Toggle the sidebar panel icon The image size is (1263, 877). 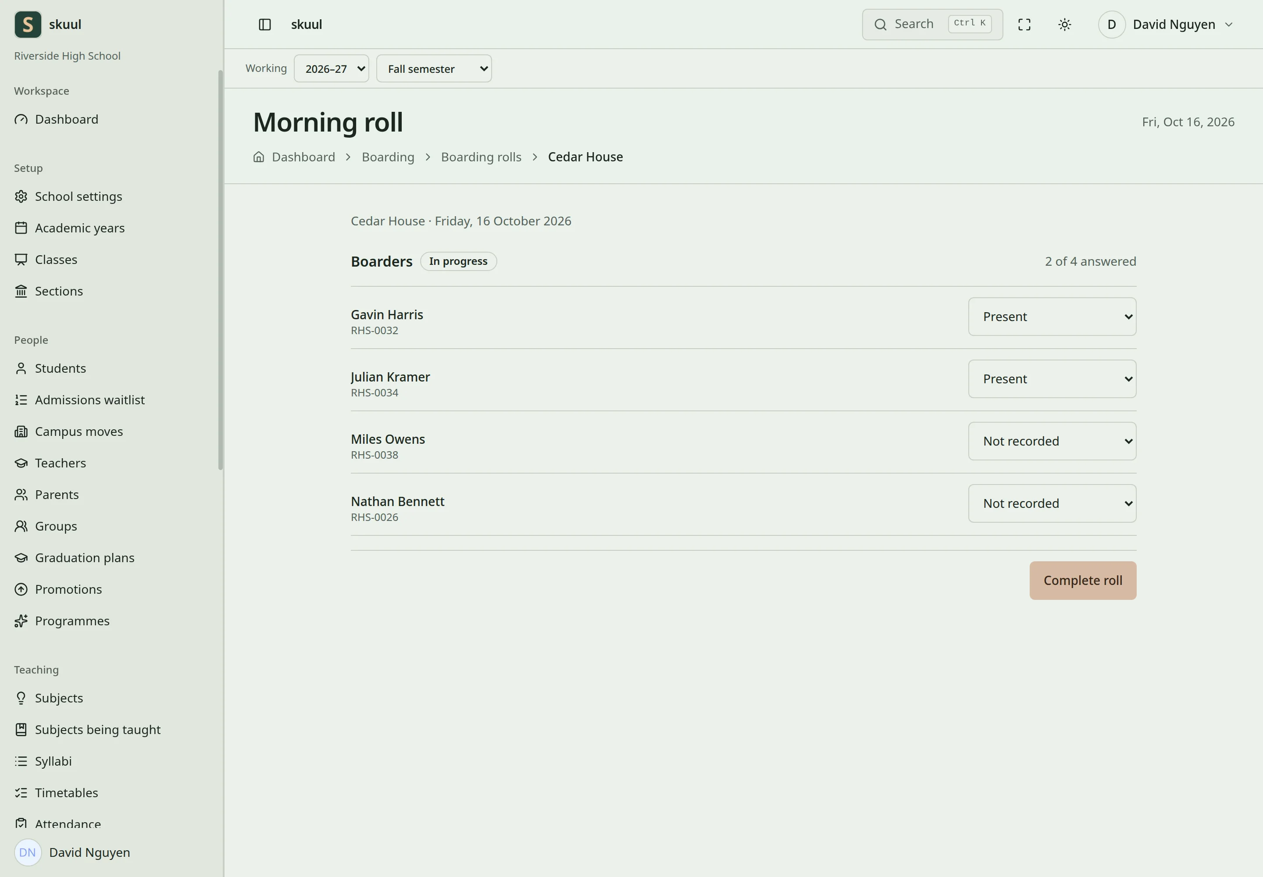tap(264, 24)
